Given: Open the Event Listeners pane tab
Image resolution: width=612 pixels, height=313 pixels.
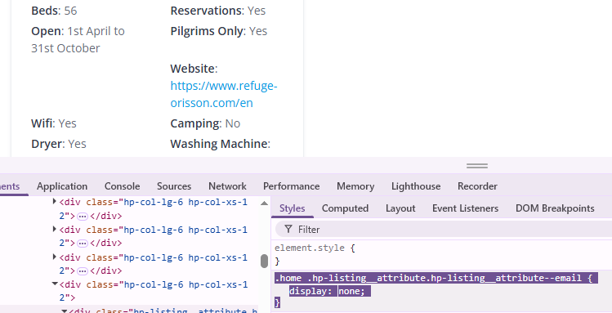Looking at the screenshot, I should [465, 208].
